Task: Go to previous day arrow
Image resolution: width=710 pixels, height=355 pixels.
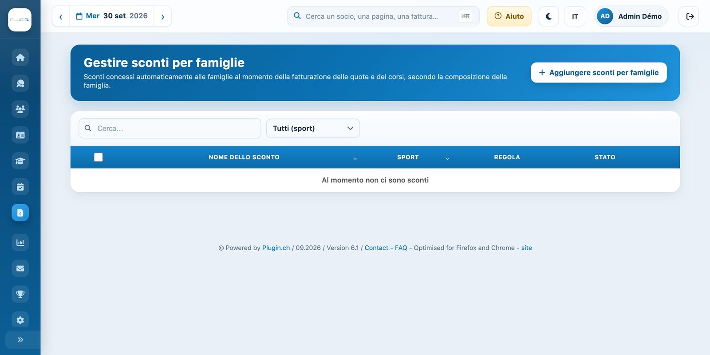Action: [x=61, y=16]
